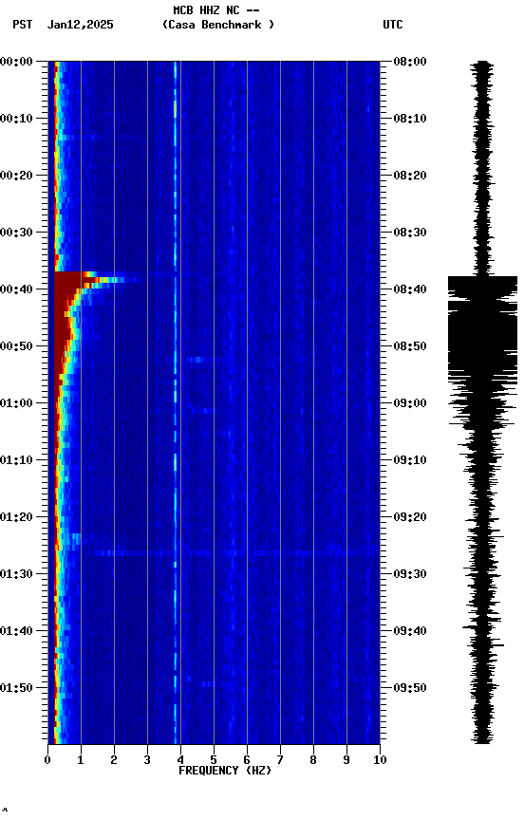Click the '08:40' UTC time label
The image size is (524, 820).
pyautogui.click(x=410, y=289)
